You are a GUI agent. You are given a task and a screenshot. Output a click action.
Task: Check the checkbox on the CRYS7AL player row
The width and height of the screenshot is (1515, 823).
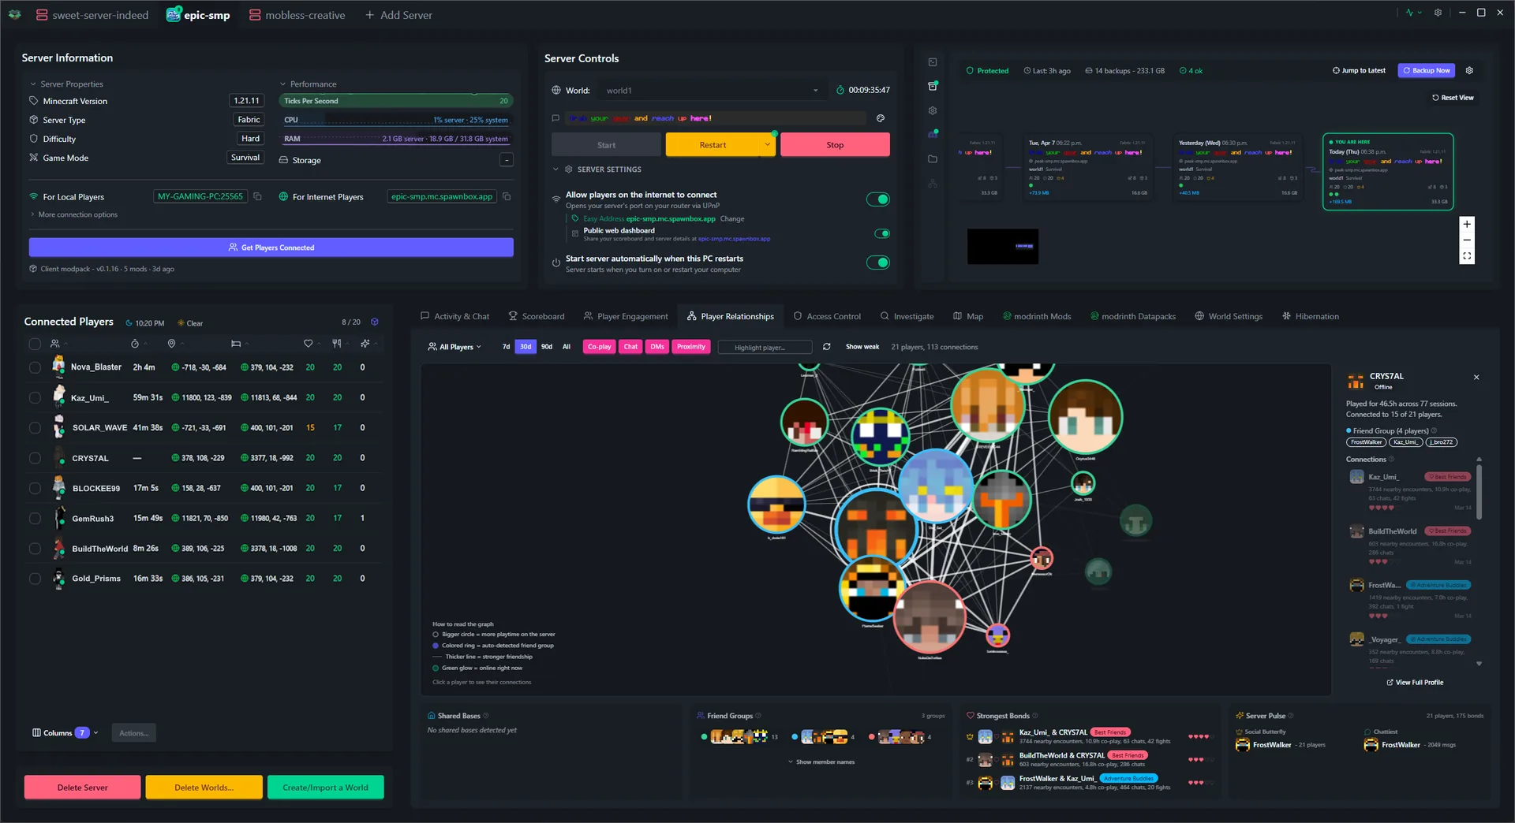point(35,458)
